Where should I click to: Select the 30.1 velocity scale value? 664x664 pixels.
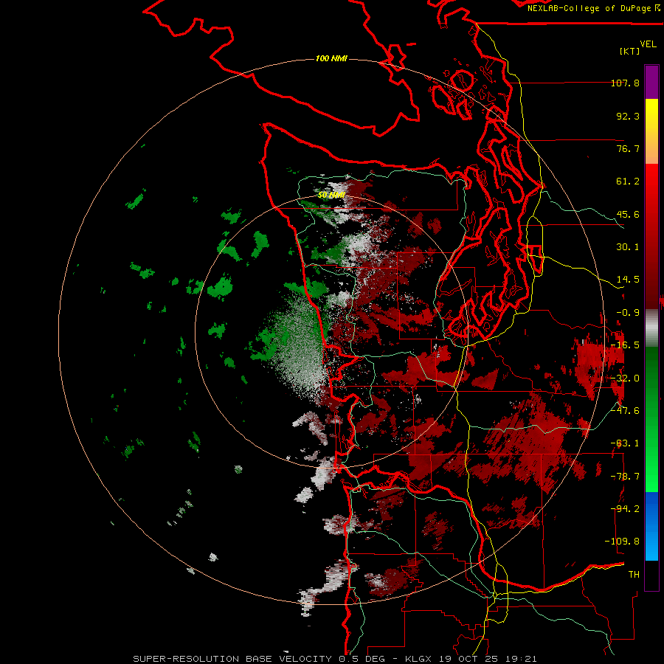click(x=628, y=247)
